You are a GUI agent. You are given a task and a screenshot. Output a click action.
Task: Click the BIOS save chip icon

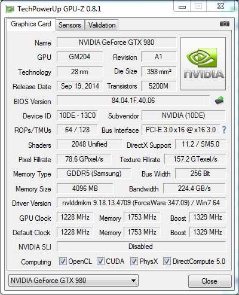tap(219, 101)
